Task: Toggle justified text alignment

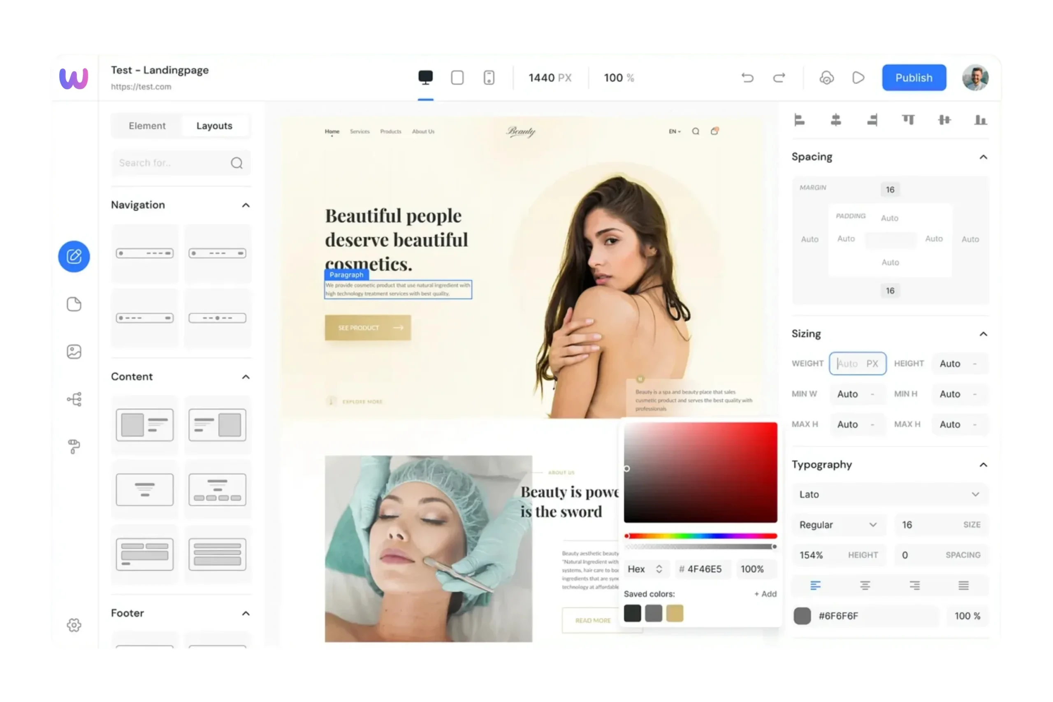Action: tap(963, 585)
